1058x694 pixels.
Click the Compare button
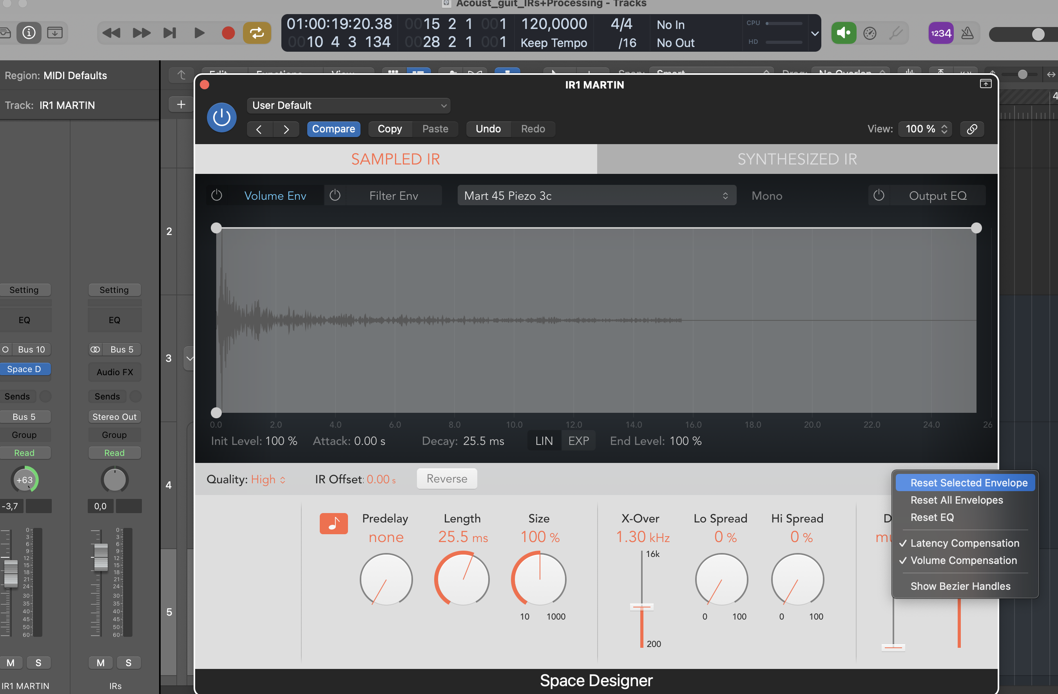pos(333,129)
